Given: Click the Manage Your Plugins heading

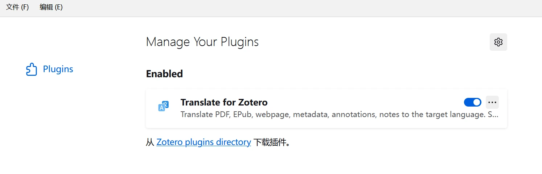Looking at the screenshot, I should point(202,42).
